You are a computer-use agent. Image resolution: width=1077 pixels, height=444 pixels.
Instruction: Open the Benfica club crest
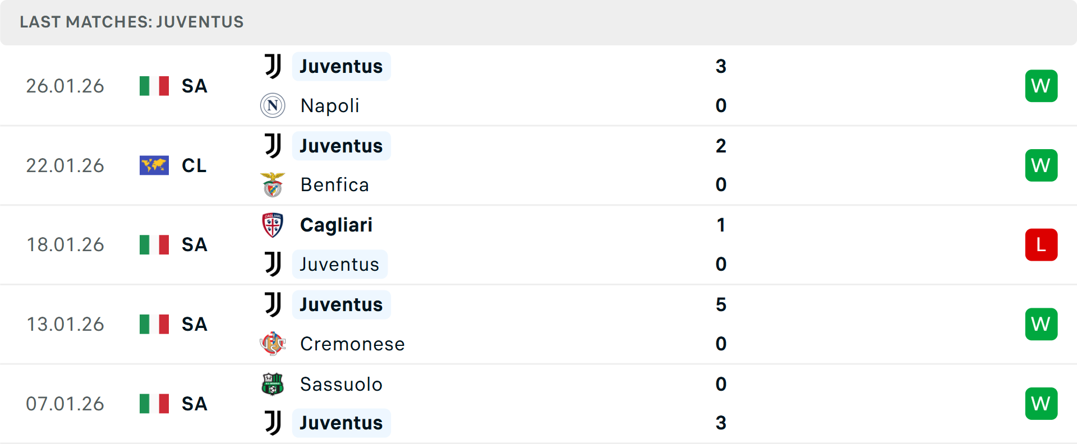point(273,184)
